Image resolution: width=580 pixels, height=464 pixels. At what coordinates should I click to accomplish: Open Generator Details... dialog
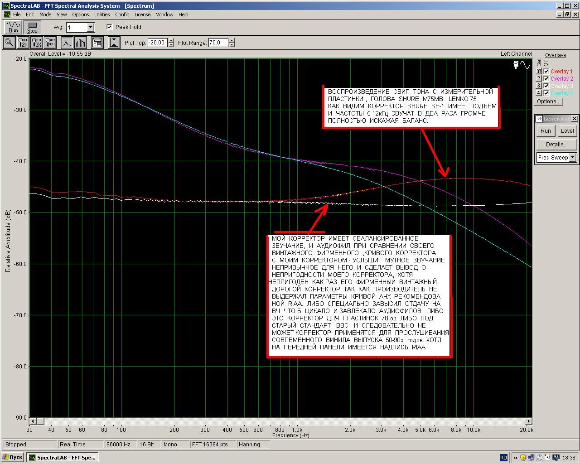click(x=556, y=145)
